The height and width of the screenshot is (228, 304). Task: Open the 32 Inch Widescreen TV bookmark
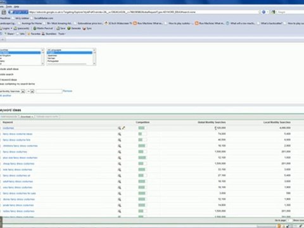(118, 23)
